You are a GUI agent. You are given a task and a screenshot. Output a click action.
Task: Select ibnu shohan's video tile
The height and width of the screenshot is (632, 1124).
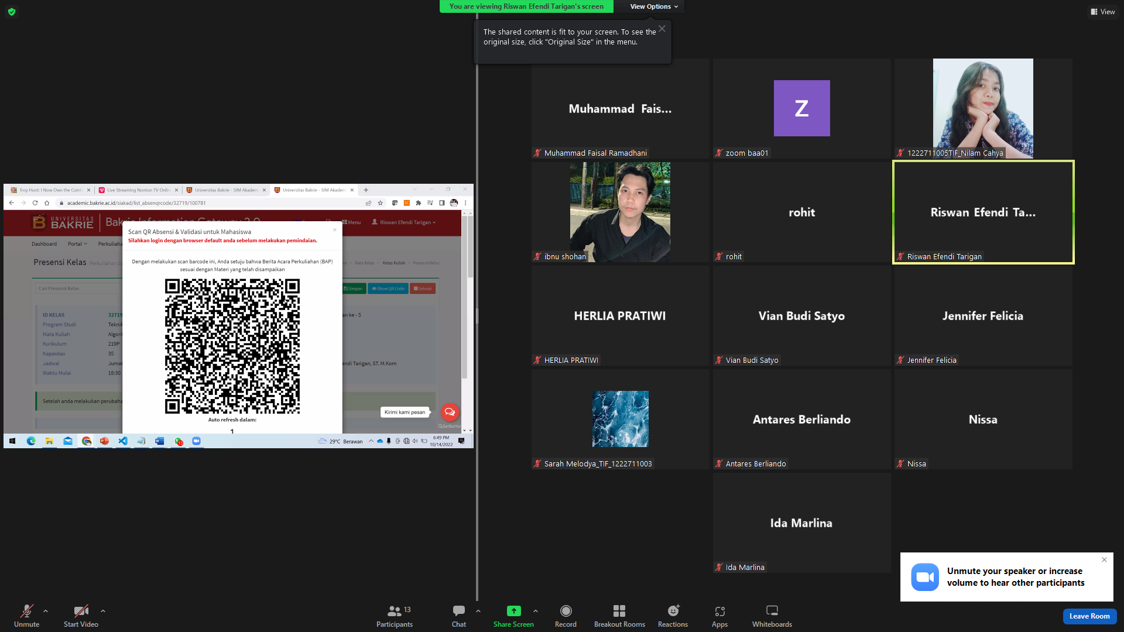(x=620, y=212)
